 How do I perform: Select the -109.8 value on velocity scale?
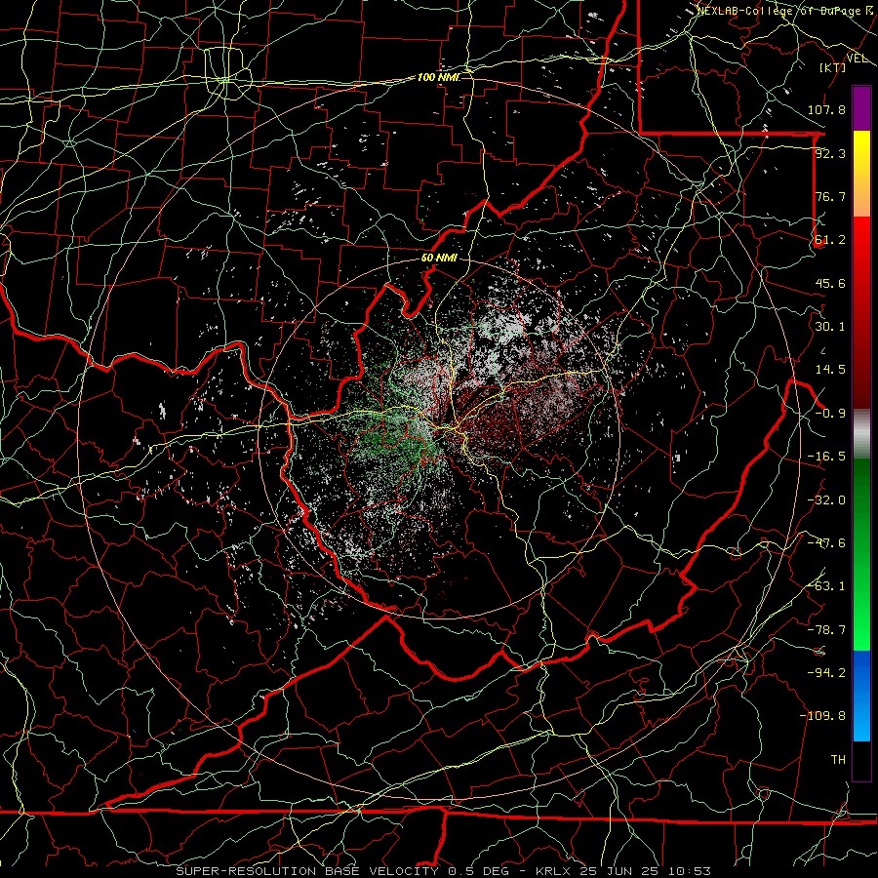(x=823, y=716)
